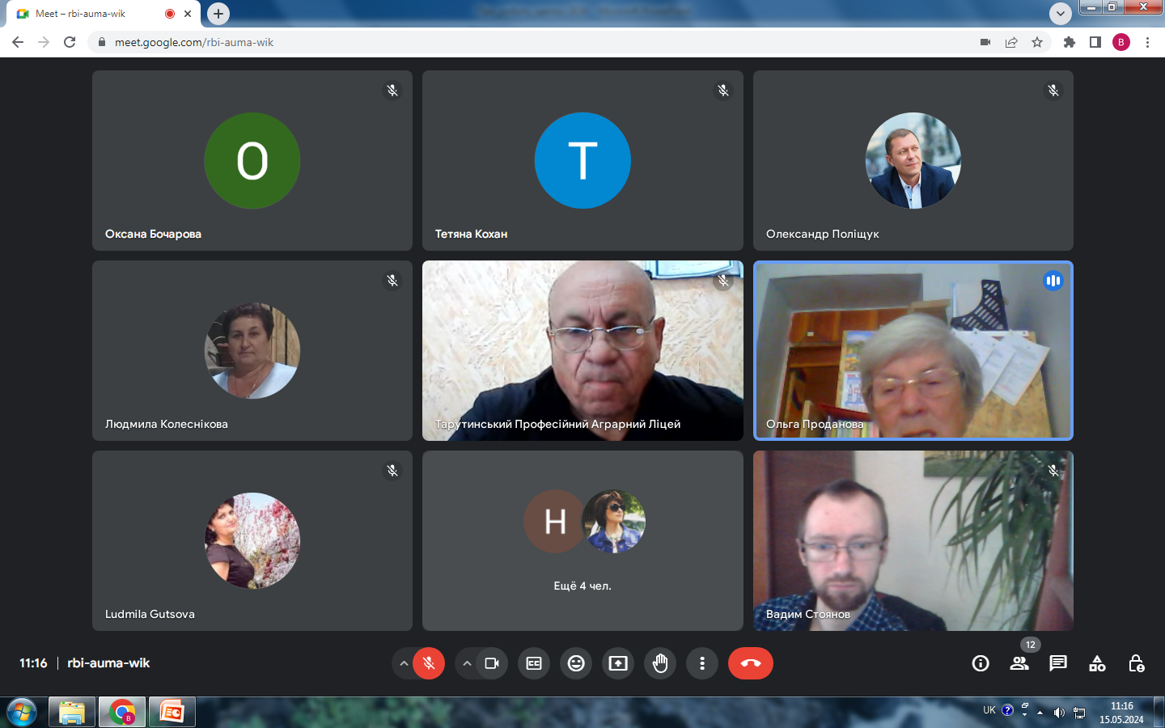The width and height of the screenshot is (1165, 728).
Task: Click the present screen icon
Action: coord(618,663)
